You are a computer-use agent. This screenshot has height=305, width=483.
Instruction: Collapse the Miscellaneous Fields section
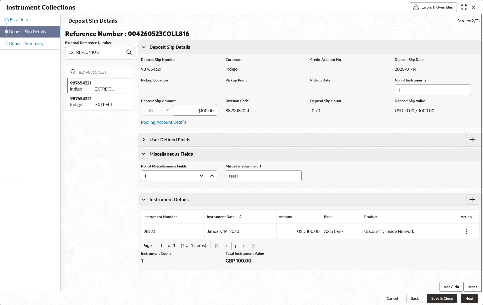click(144, 154)
